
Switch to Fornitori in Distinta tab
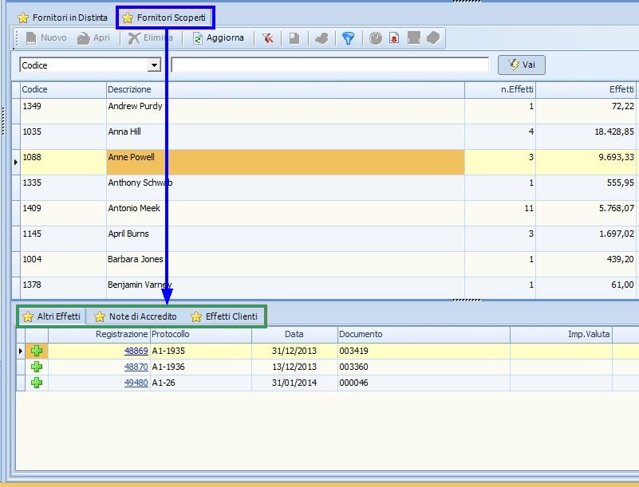[62, 17]
